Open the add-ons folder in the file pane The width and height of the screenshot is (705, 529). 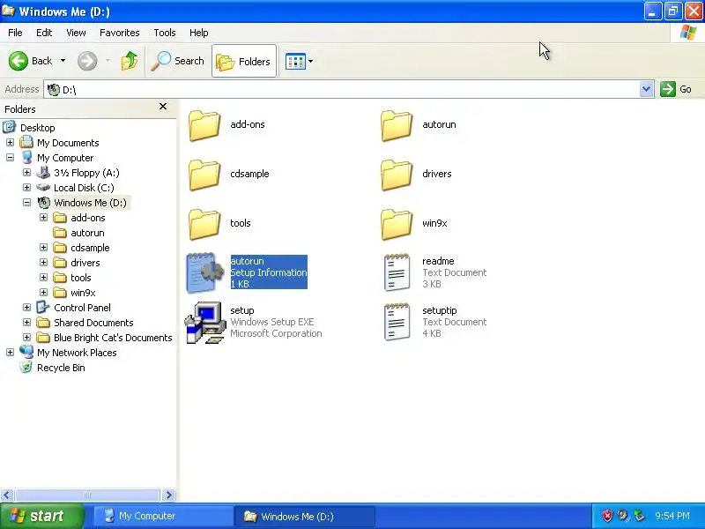coord(204,125)
